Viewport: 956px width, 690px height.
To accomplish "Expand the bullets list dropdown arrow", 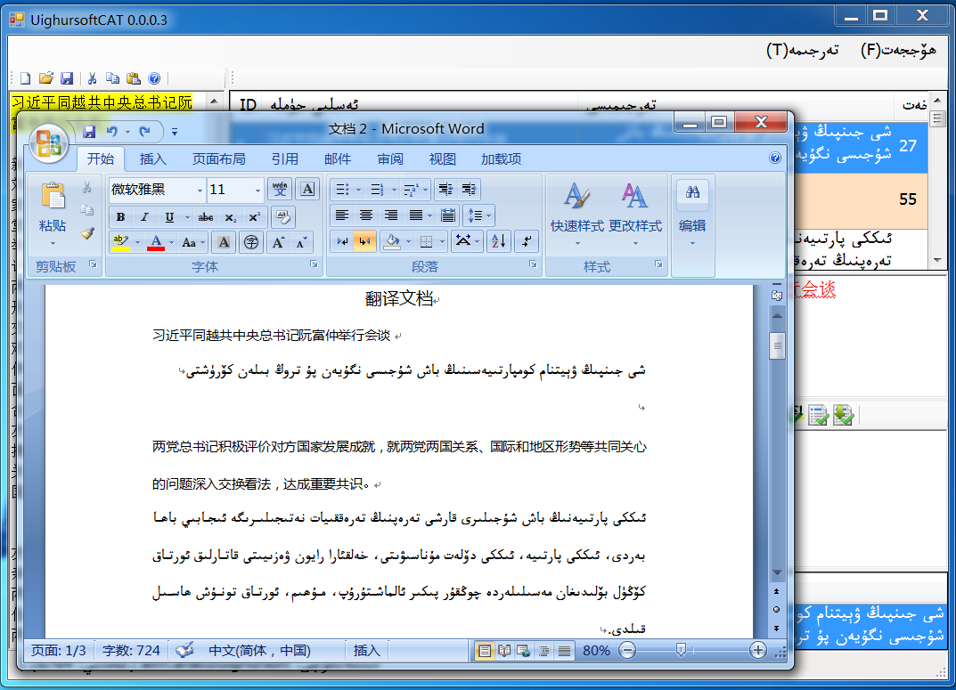I will tap(358, 190).
